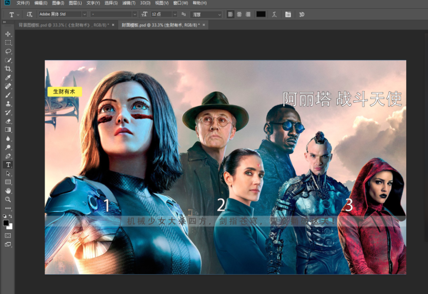Open the 滤镜(T) menu
Screen dimensions: 428x294
point(129,3)
